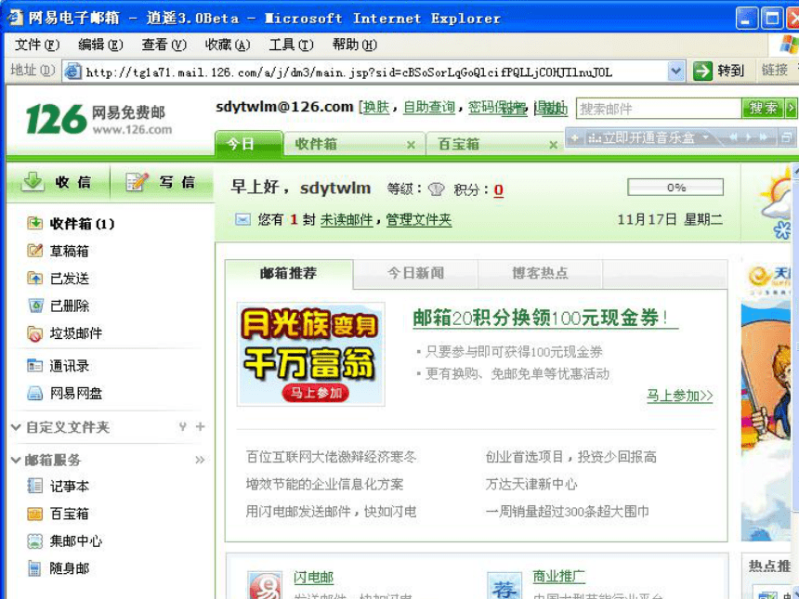Click the green 搜索 search button
Image resolution: width=799 pixels, height=599 pixels.
click(763, 108)
